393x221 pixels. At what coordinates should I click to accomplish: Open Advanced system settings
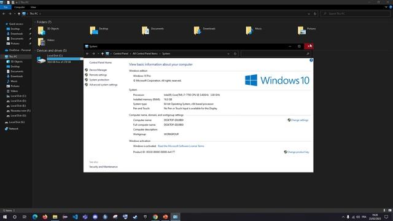[103, 85]
